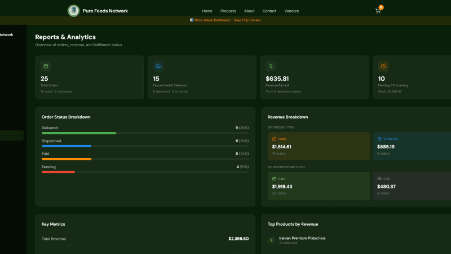Image resolution: width=451 pixels, height=254 pixels.
Task: Click the Order Status Breakdown title
Action: click(x=66, y=117)
